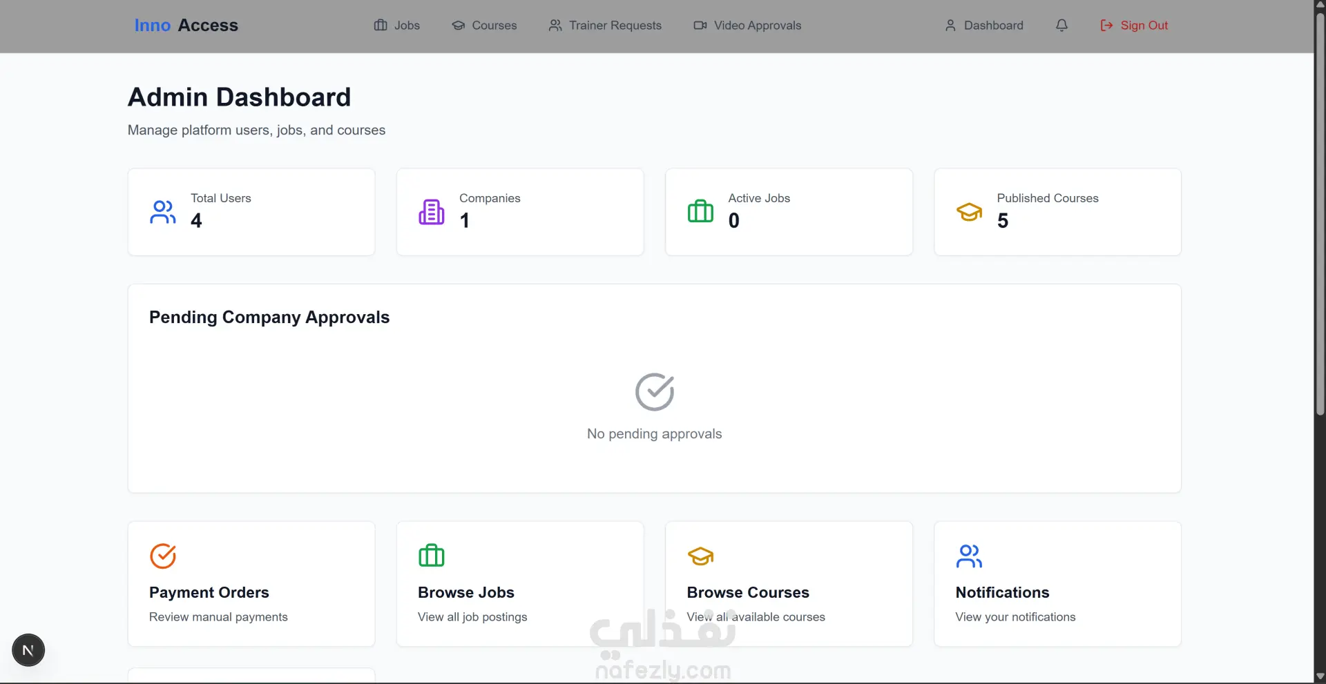The width and height of the screenshot is (1326, 684).
Task: Open the Jobs navigation item
Action: (397, 26)
